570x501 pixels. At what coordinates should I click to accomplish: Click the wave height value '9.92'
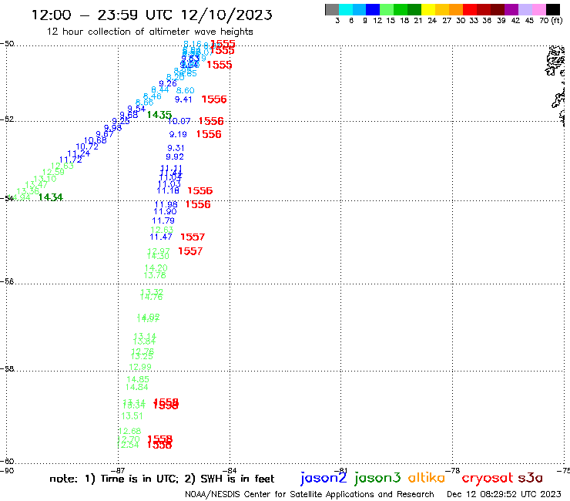pos(175,156)
